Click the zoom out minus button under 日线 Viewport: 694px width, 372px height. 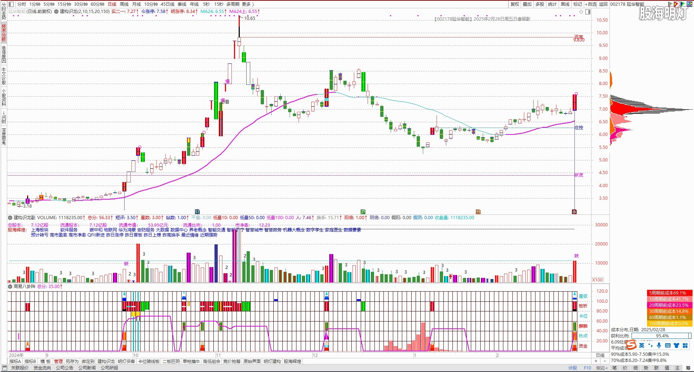(x=604, y=361)
